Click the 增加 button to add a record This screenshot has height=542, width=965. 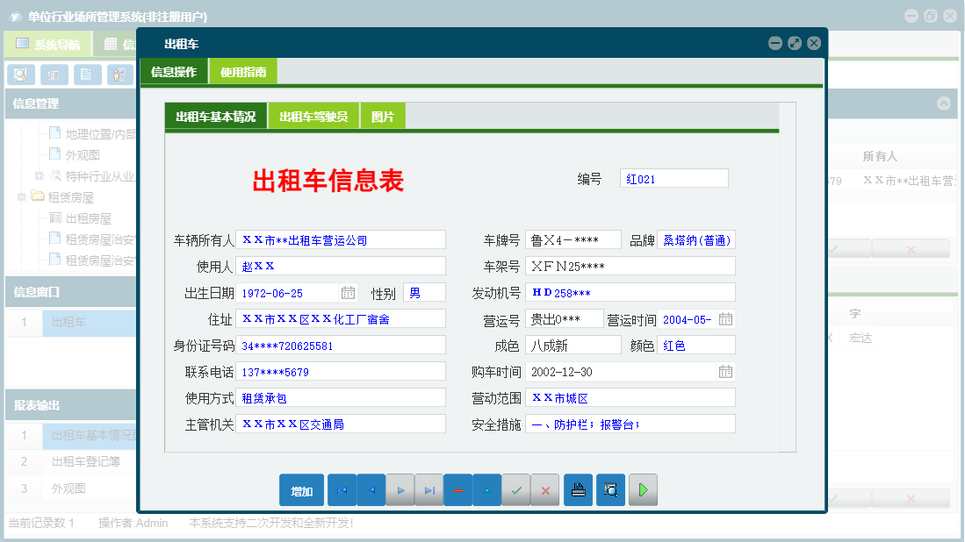tap(301, 490)
